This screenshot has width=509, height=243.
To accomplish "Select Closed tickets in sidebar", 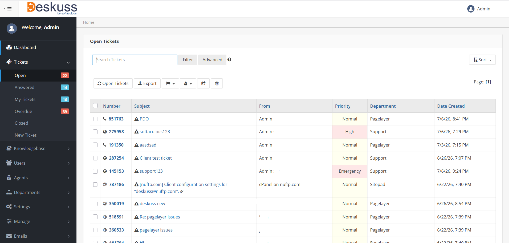I will tap(38, 123).
